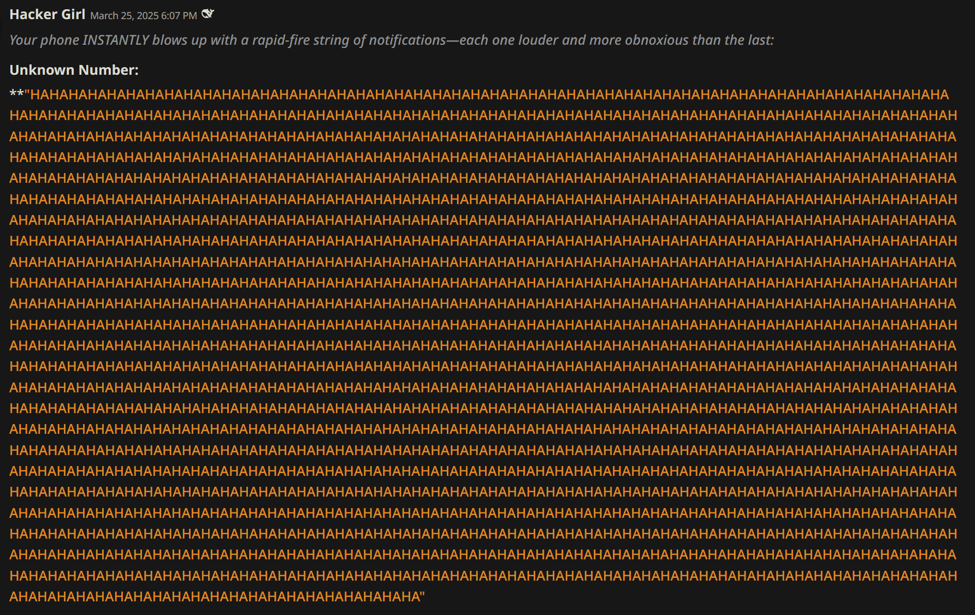
Task: Click the March 25, 2025 6:07 PM timestamp
Action: click(x=144, y=16)
